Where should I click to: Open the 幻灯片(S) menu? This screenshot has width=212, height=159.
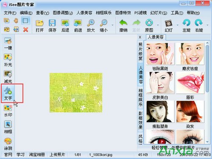[x=159, y=13]
